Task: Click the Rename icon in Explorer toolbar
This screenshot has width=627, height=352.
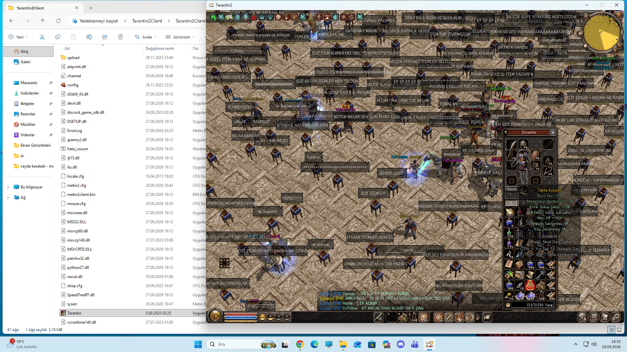Action: click(x=89, y=37)
